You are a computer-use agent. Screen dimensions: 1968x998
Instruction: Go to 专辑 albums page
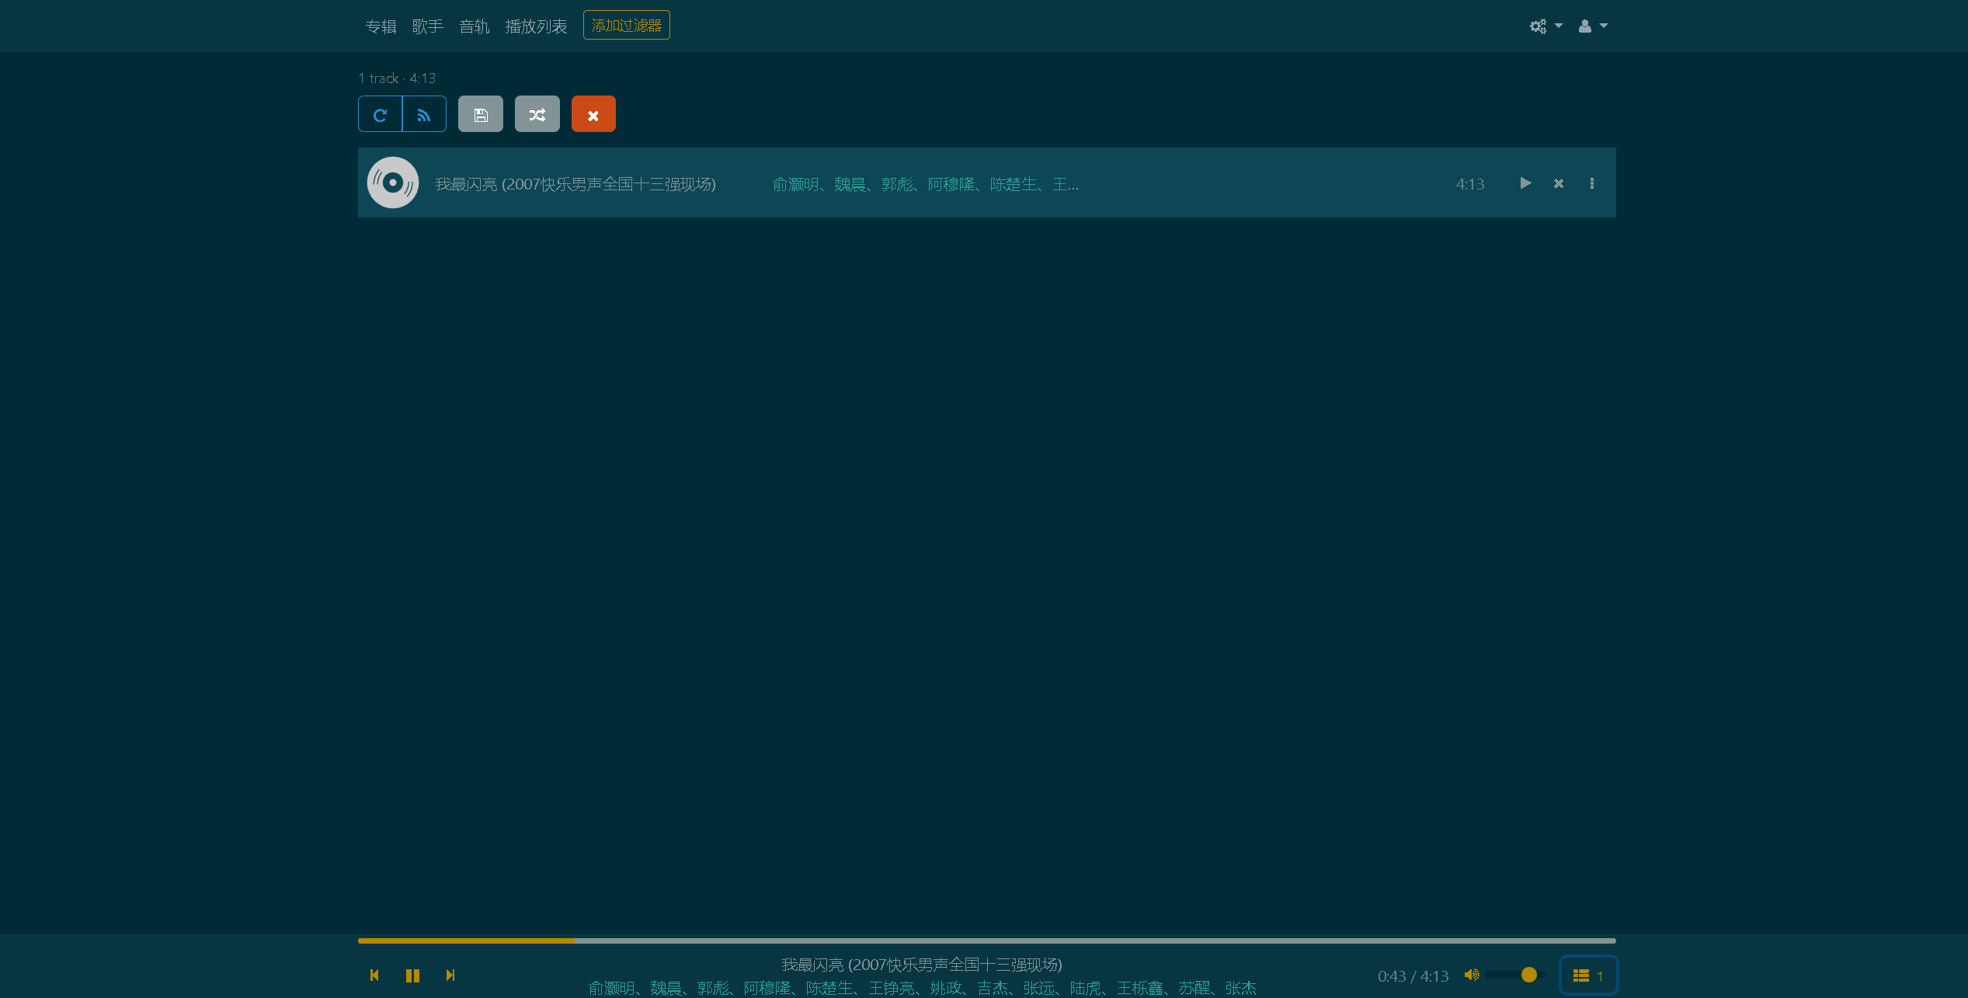pos(381,26)
